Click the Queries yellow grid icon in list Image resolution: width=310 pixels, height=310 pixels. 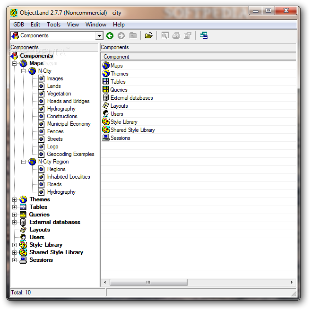(x=105, y=90)
